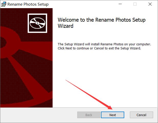Click the red arrow's head annotation

[110, 107]
